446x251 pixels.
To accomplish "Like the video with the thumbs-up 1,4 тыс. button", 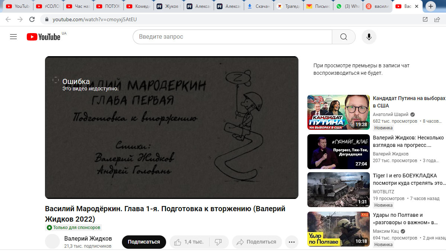I will coord(190,242).
